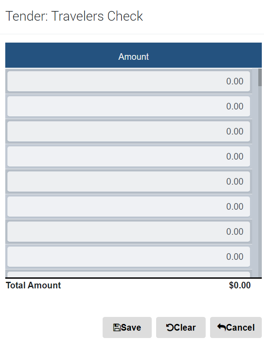
Task: Click the circular arrow icon on Clear
Action: pos(170,327)
